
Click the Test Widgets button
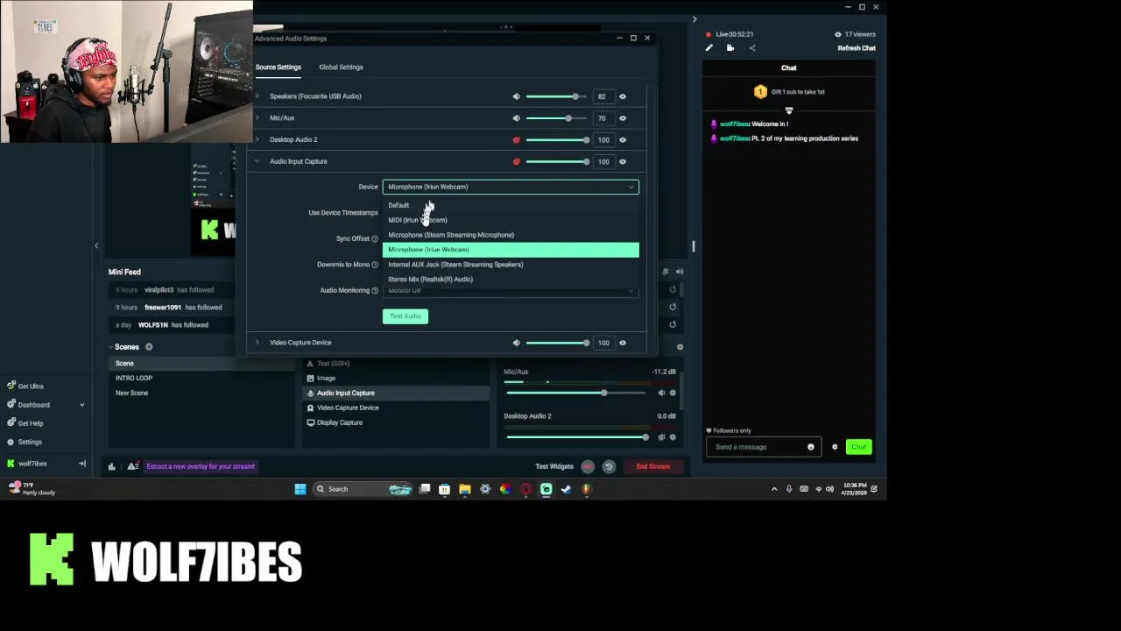click(x=554, y=467)
